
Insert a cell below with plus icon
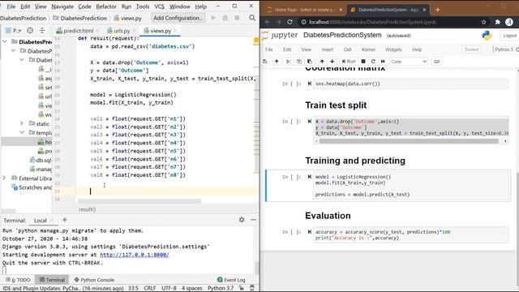pos(277,62)
